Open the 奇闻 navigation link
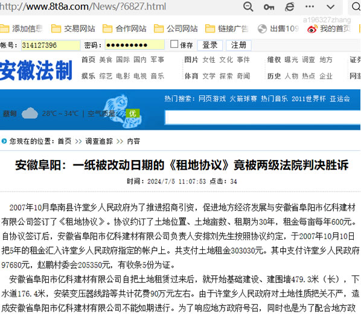The height and width of the screenshot is (314, 361). pos(243,76)
